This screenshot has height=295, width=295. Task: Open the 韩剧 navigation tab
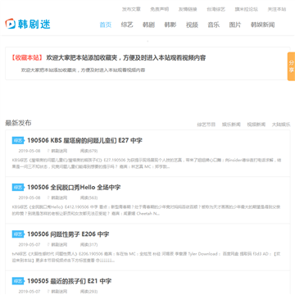coord(148,25)
